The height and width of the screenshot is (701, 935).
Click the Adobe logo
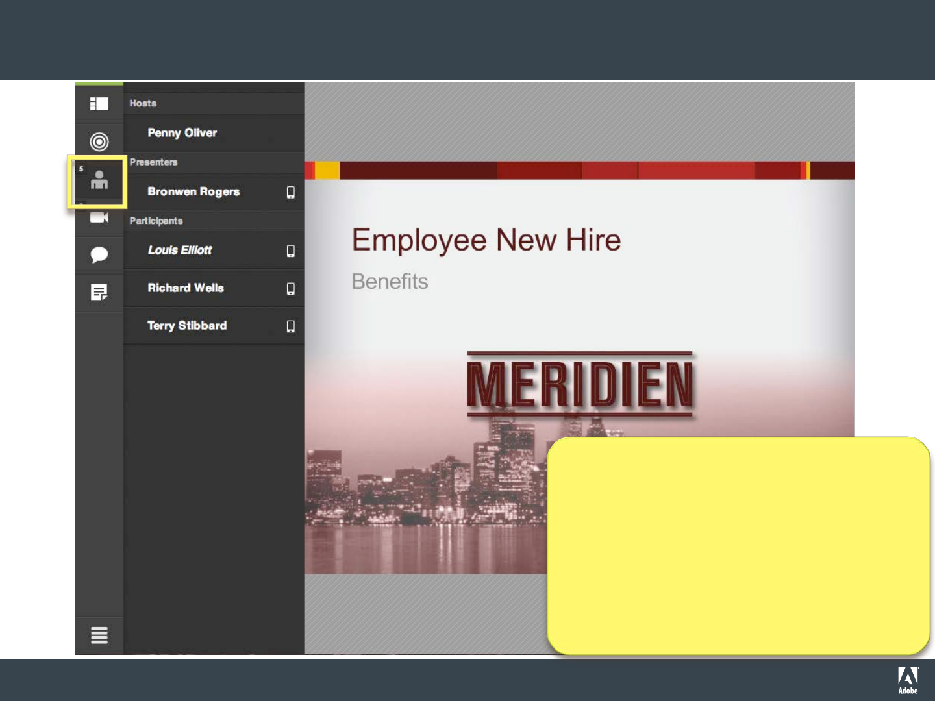908,680
